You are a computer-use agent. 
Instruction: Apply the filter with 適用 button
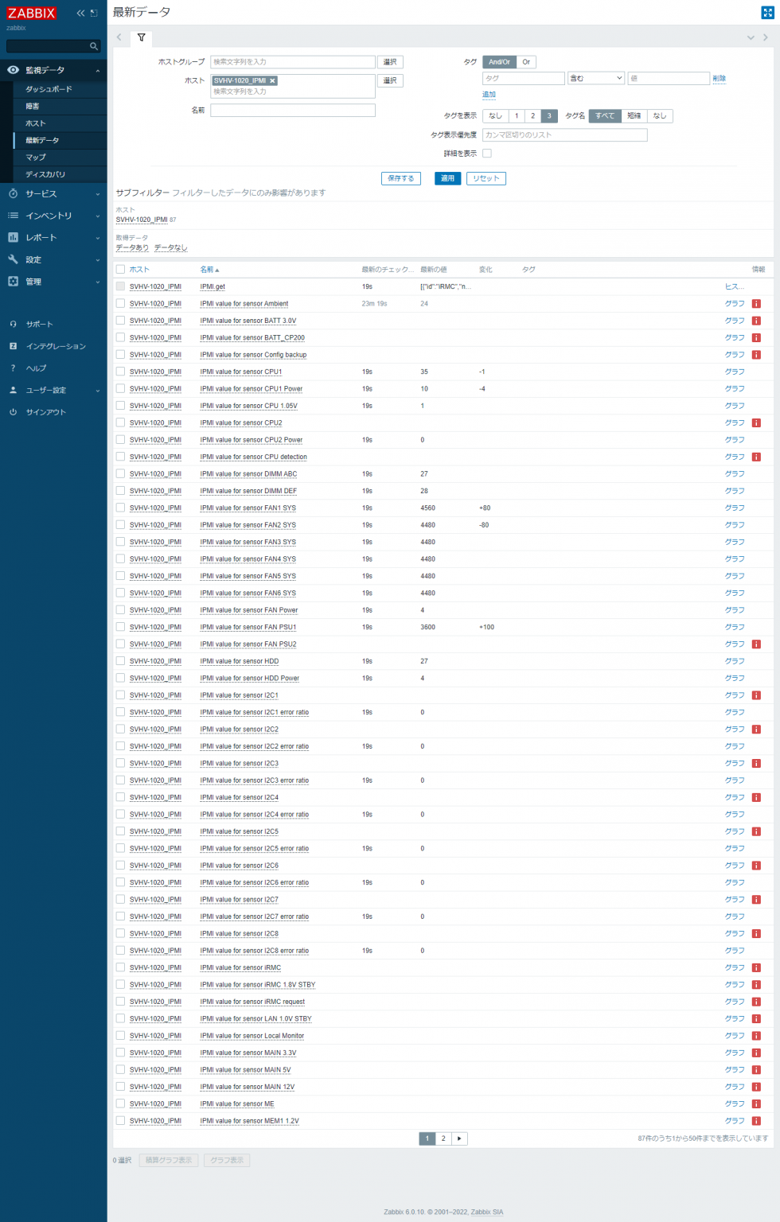pyautogui.click(x=447, y=178)
